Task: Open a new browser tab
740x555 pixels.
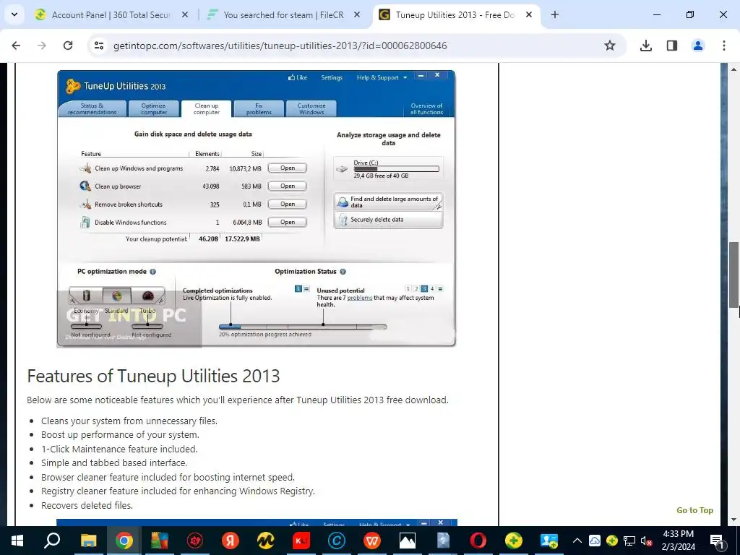Action: 555,14
